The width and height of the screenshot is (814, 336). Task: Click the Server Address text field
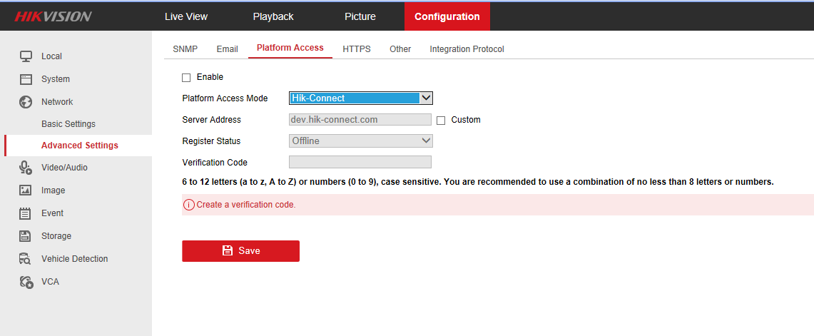click(x=360, y=120)
